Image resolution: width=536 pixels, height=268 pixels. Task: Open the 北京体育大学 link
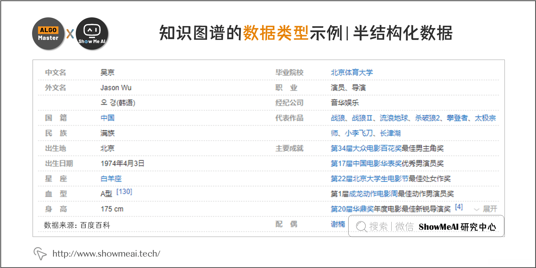coord(352,73)
